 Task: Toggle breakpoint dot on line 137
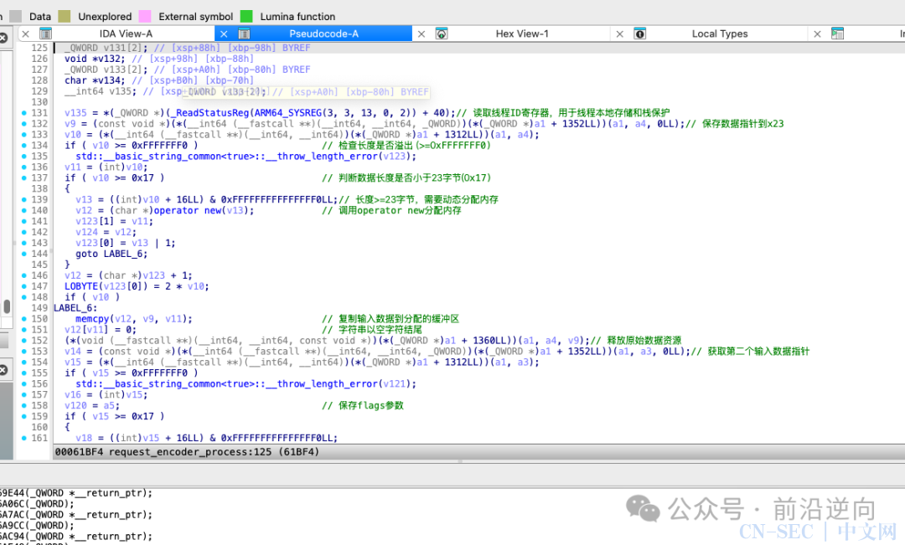click(x=23, y=178)
